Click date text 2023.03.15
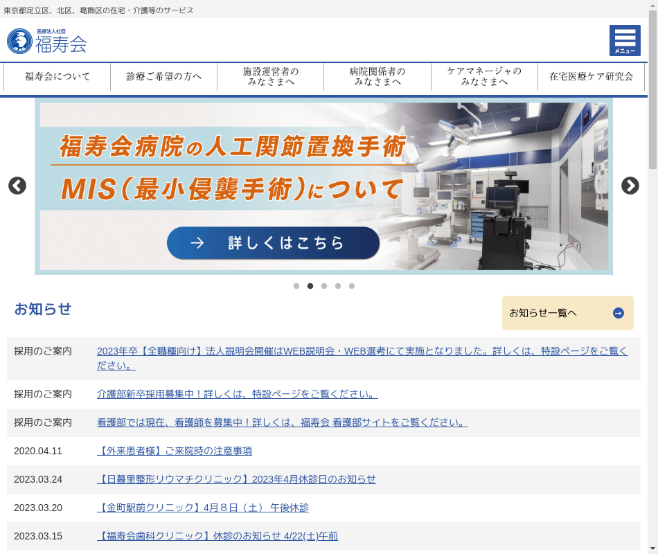 [x=38, y=537]
